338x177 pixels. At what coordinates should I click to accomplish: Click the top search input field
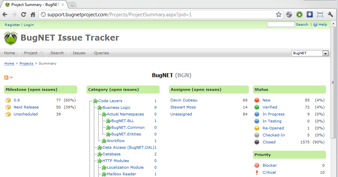coord(281,24)
